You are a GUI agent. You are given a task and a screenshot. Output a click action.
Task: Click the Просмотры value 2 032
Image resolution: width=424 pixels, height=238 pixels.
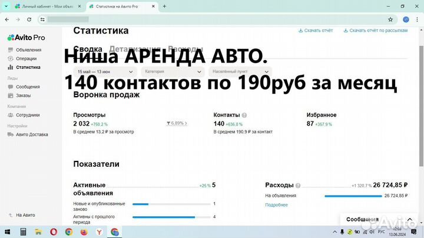coord(81,124)
